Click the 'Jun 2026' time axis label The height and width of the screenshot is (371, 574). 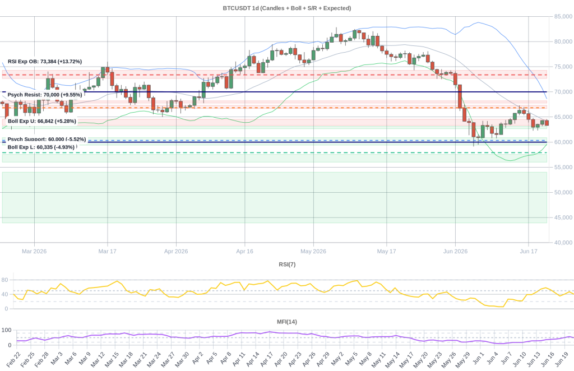pos(455,252)
